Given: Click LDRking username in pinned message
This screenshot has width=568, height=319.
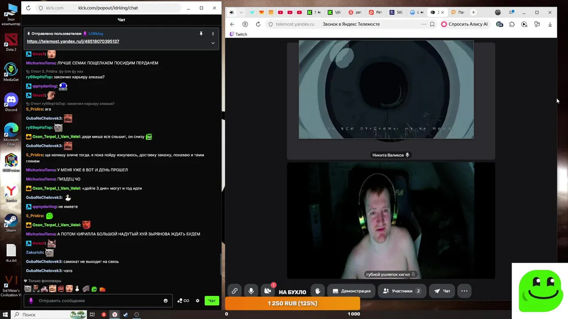Looking at the screenshot, I should (x=95, y=34).
